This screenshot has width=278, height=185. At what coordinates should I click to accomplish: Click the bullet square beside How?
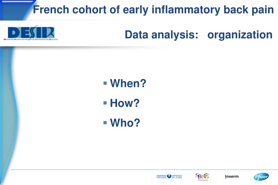coord(105,103)
